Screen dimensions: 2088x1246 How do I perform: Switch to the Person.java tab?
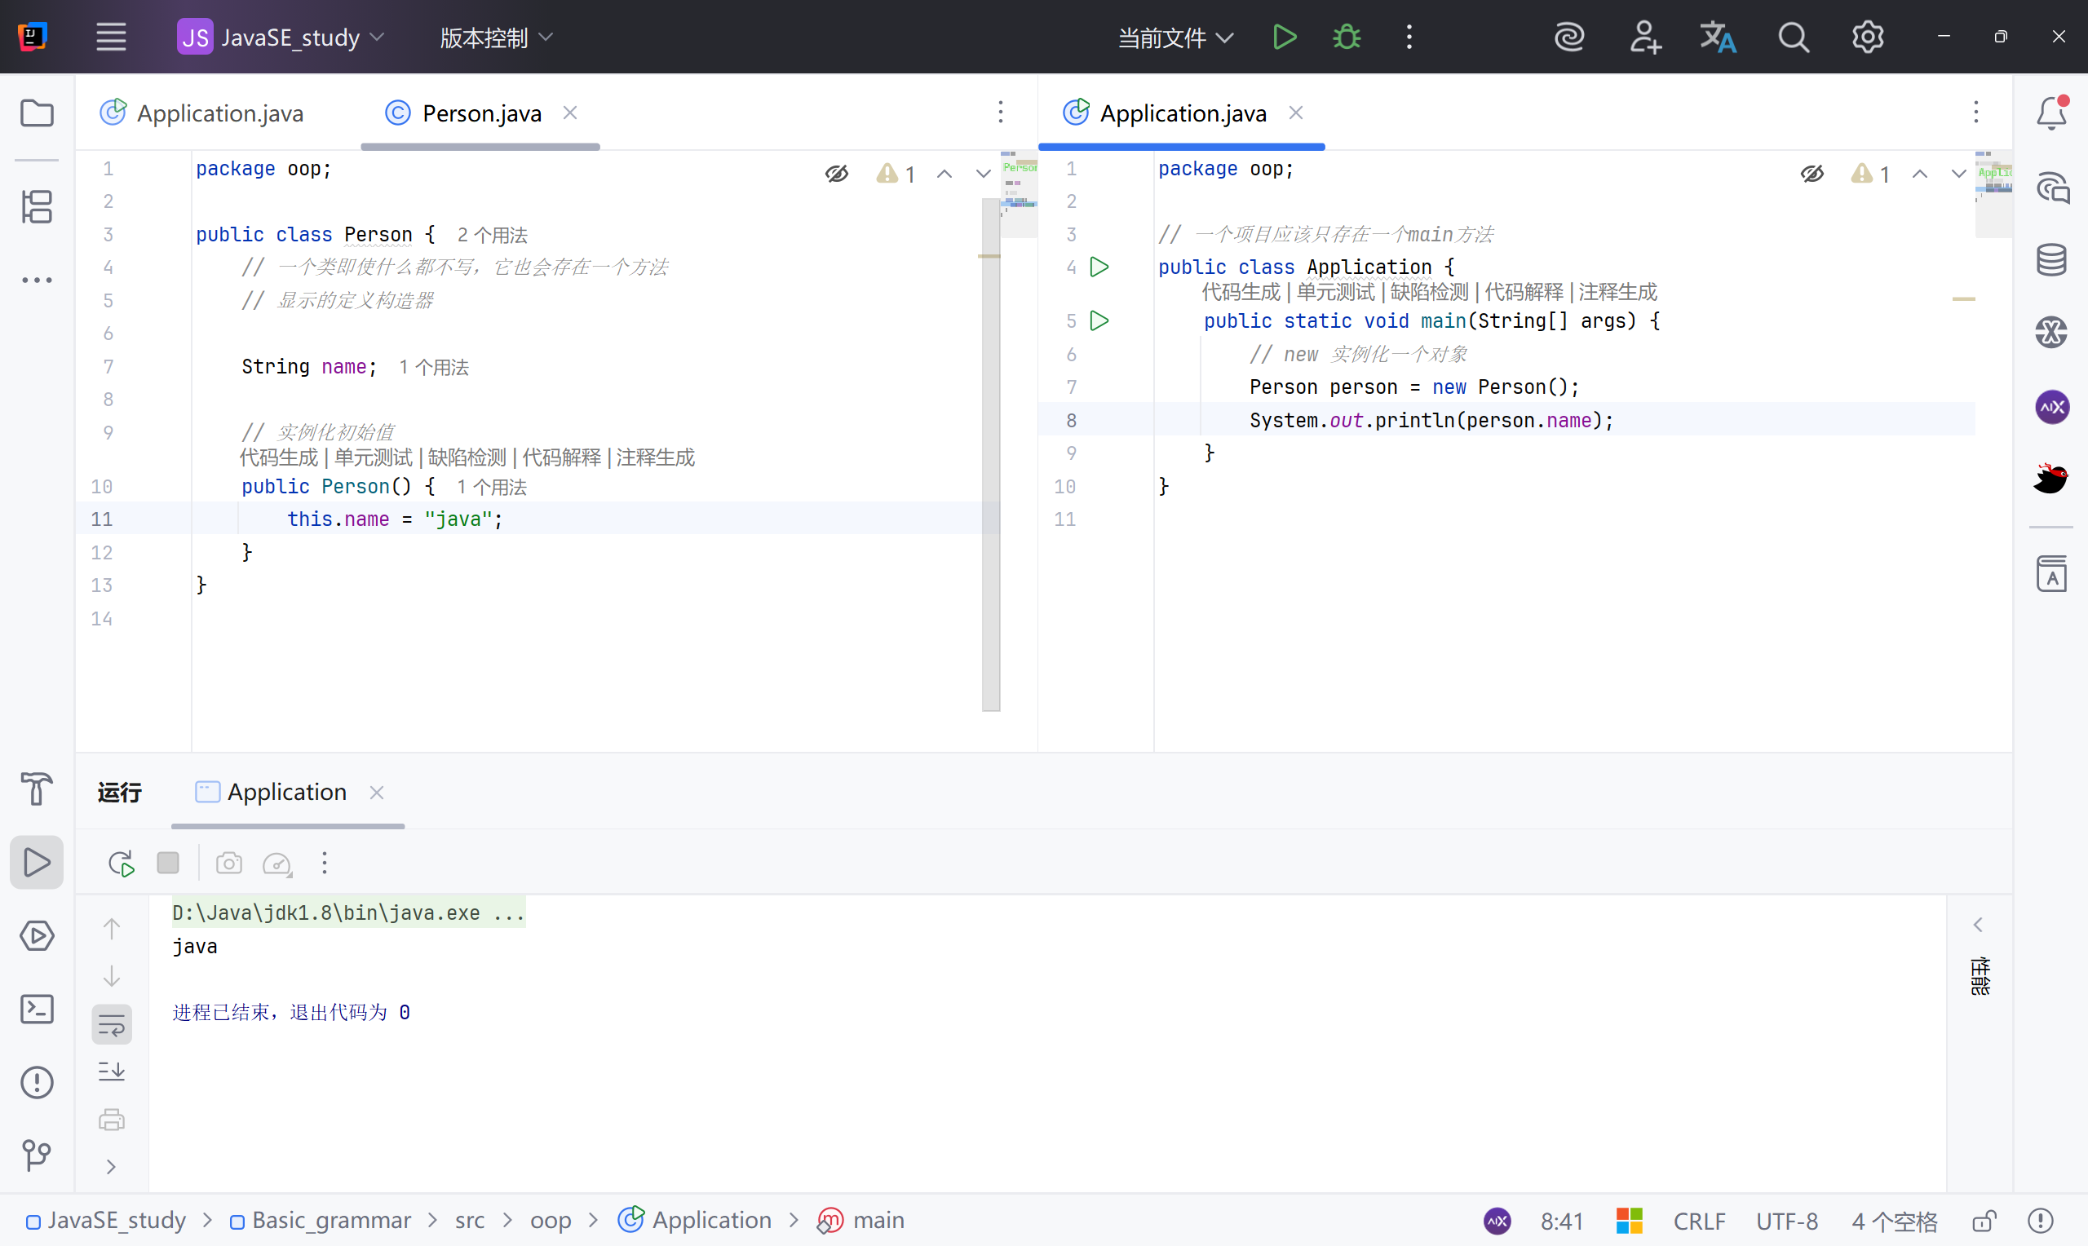[481, 113]
